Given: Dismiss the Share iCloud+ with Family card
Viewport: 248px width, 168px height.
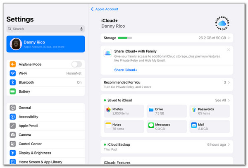Looking at the screenshot, I should point(229,50).
